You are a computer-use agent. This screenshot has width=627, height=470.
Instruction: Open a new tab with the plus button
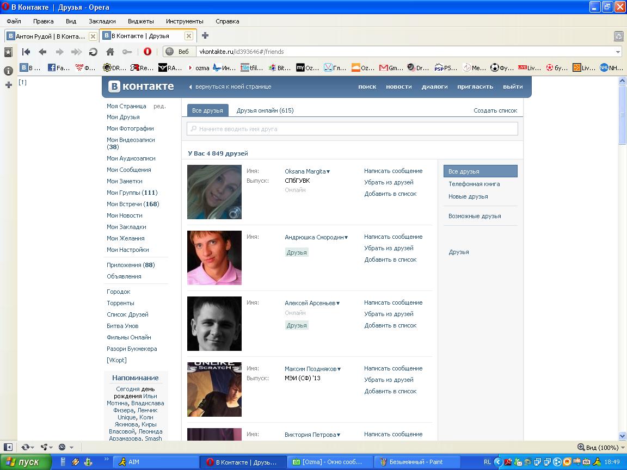click(x=205, y=35)
